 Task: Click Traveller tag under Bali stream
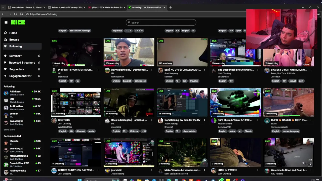point(194,81)
